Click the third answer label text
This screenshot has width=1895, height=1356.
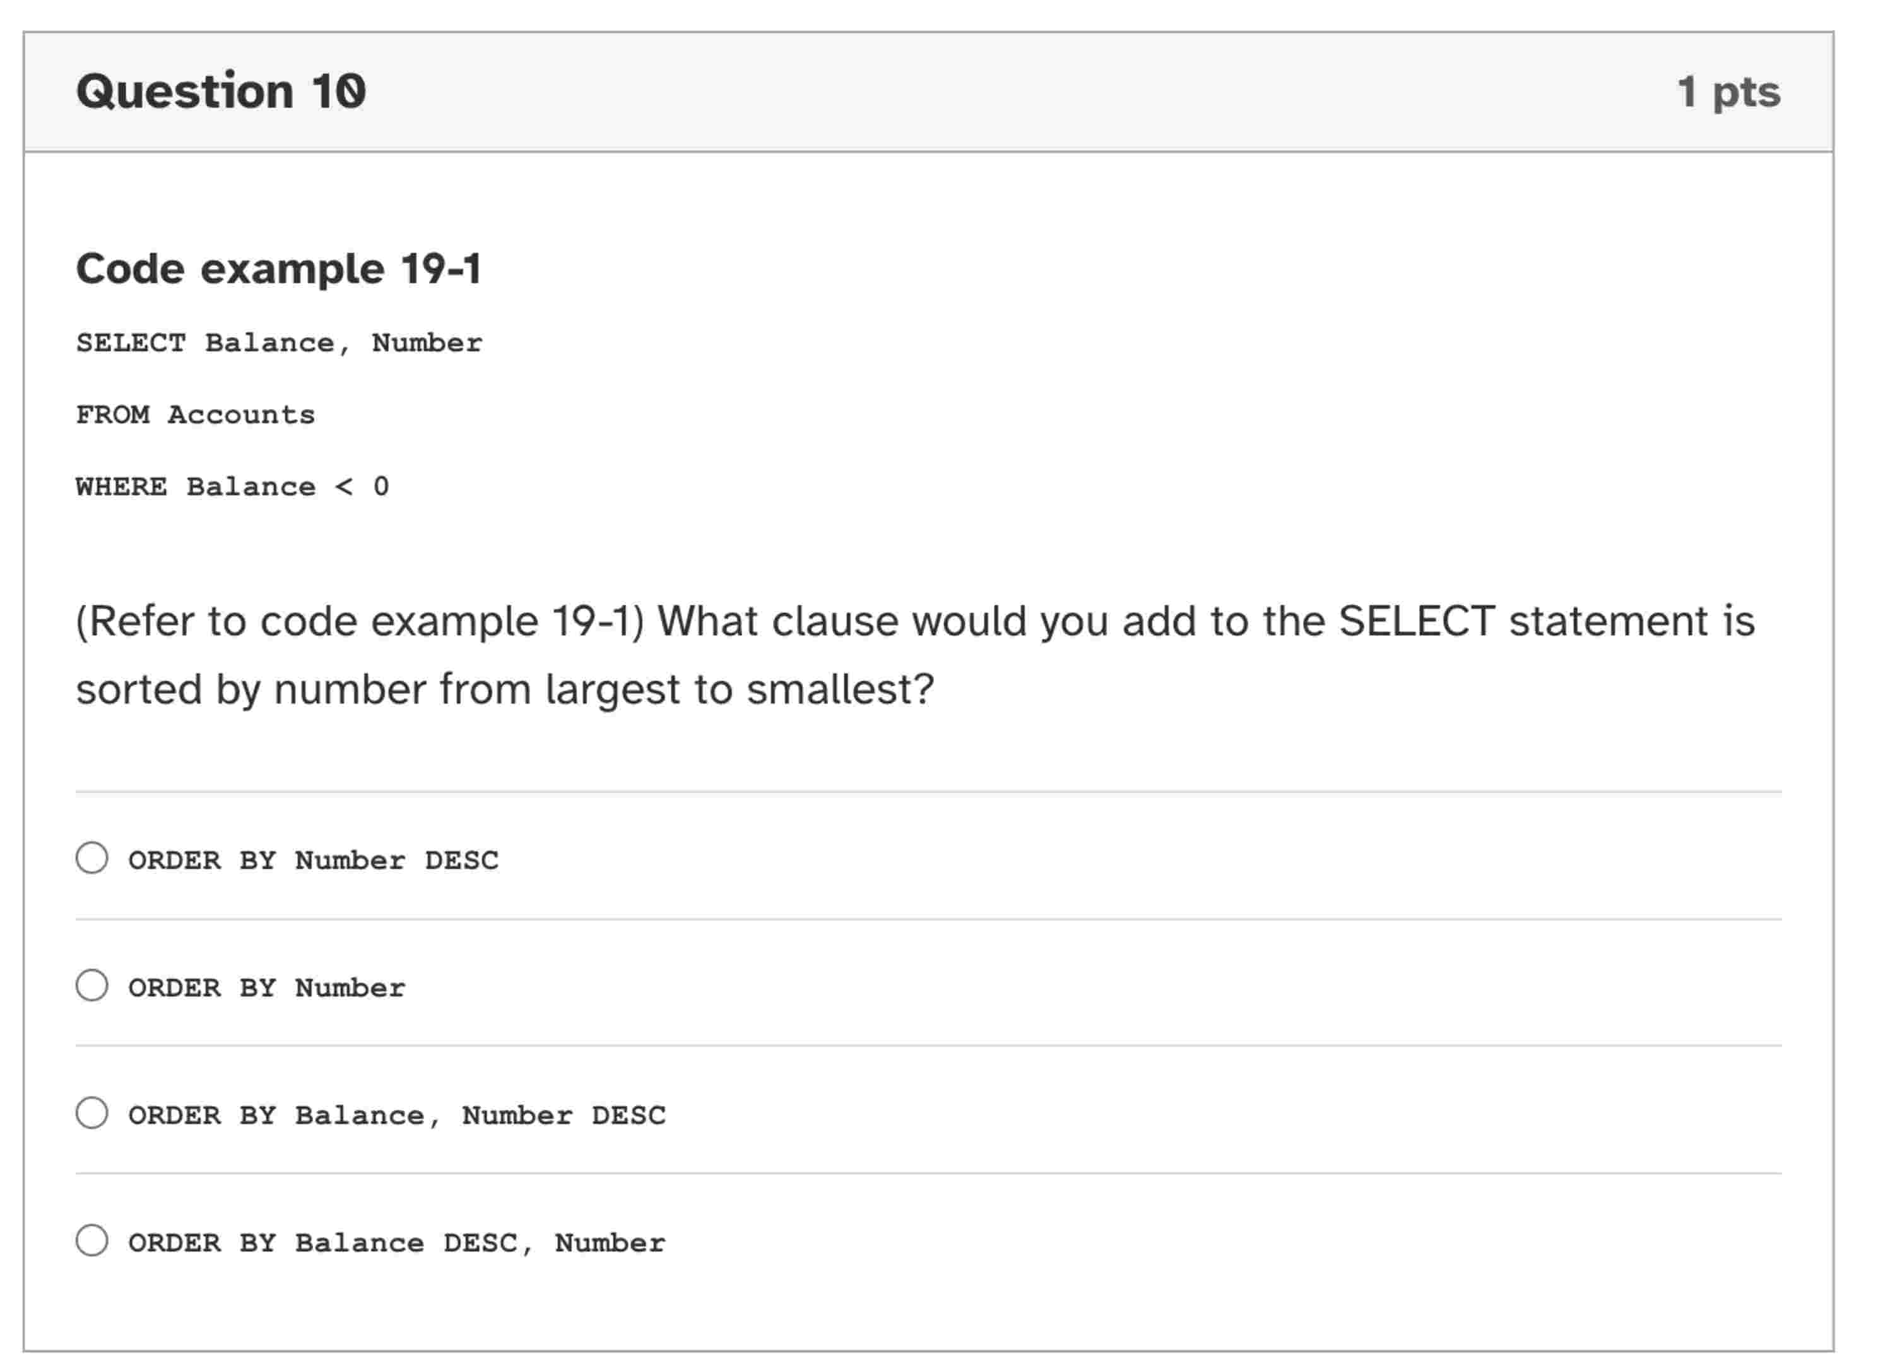[x=396, y=1113]
